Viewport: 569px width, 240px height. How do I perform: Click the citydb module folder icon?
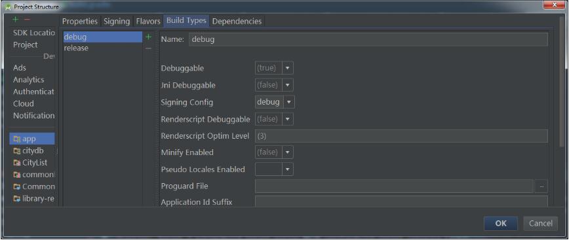17,151
